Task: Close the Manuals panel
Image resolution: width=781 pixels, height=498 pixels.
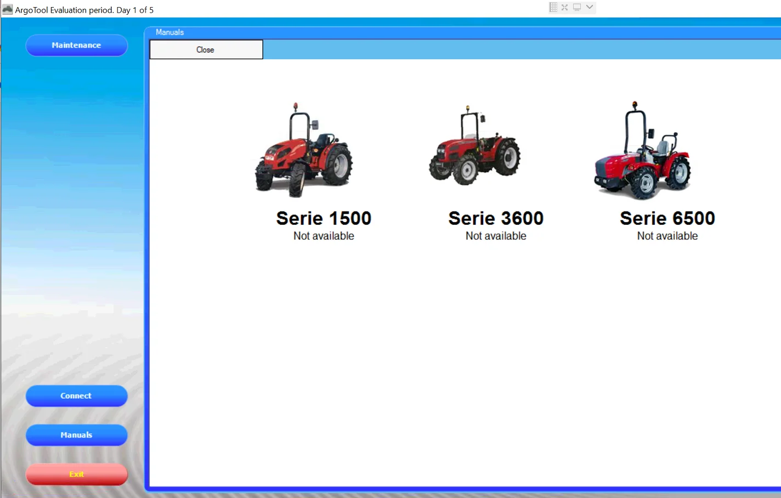Action: click(206, 49)
